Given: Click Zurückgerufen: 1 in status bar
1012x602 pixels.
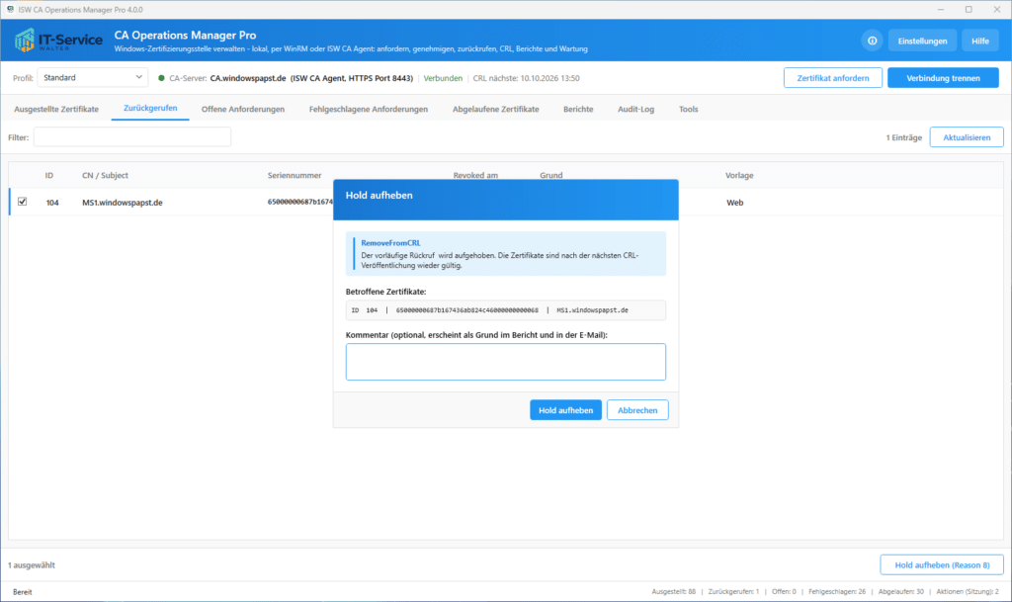Looking at the screenshot, I should 734,592.
